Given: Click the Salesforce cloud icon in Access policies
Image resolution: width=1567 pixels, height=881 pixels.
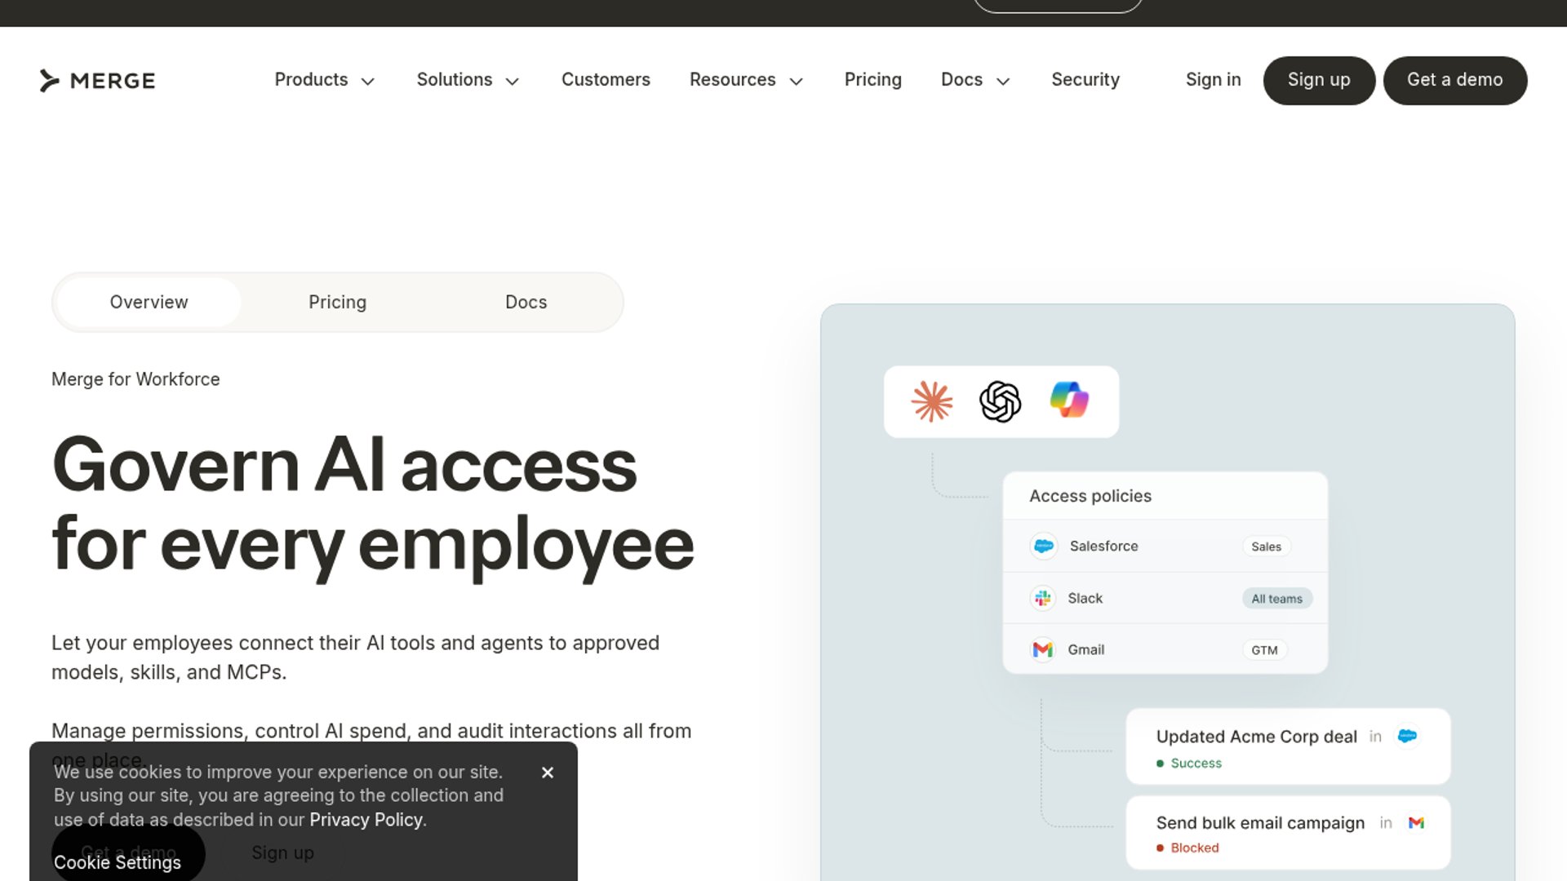Looking at the screenshot, I should tap(1044, 547).
